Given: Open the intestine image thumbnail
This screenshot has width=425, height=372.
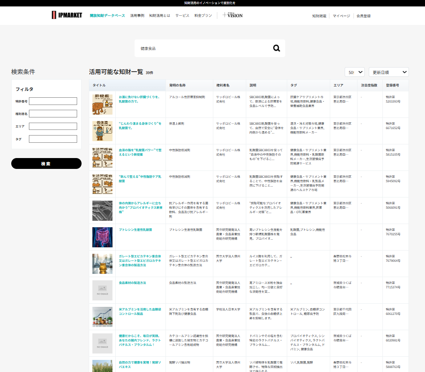Looking at the screenshot, I should pos(102,237).
